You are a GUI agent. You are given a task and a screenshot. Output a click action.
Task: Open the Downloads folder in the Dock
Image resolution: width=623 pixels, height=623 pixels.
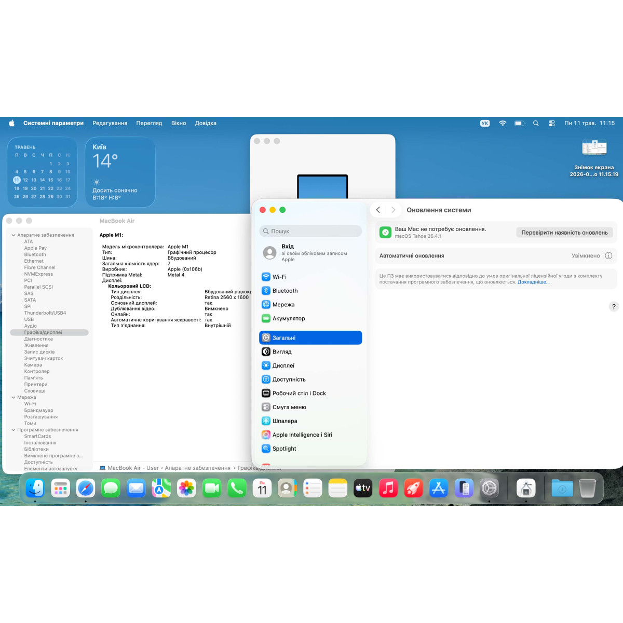tap(562, 488)
